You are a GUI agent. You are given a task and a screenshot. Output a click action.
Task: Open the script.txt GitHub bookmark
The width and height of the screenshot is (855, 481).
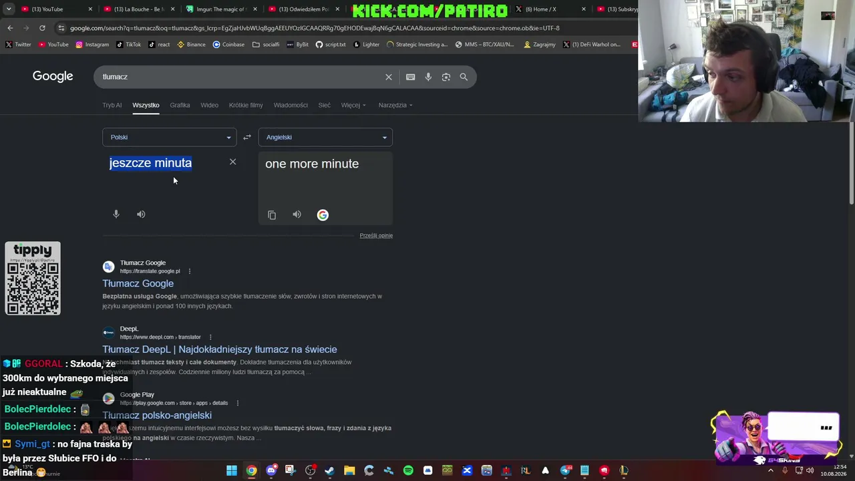[x=331, y=45]
